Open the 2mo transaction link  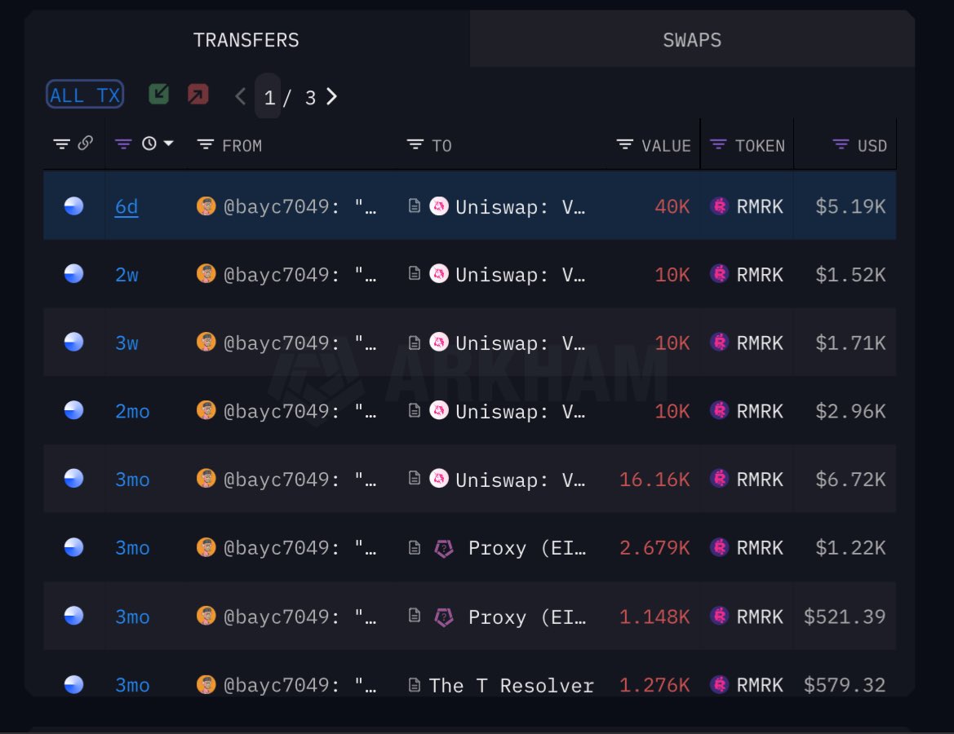pos(132,411)
